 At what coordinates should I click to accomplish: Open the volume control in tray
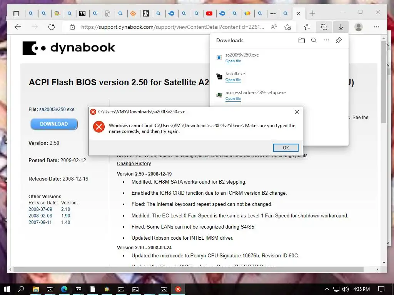pos(346,289)
